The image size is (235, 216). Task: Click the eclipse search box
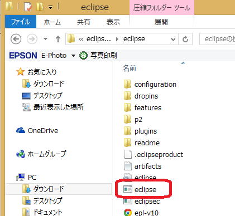pos(217,39)
